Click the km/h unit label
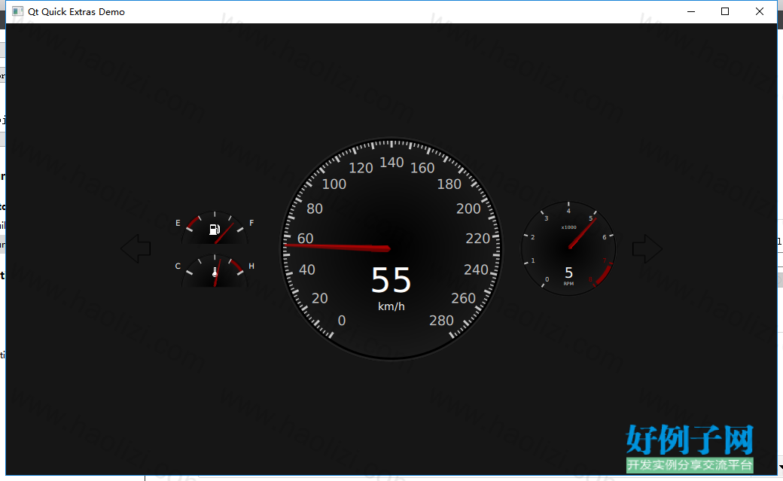 pyautogui.click(x=391, y=306)
